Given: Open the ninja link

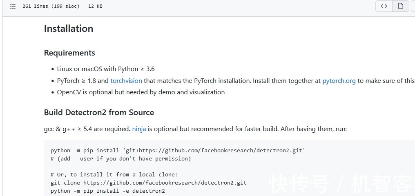Looking at the screenshot, I should coord(139,129).
